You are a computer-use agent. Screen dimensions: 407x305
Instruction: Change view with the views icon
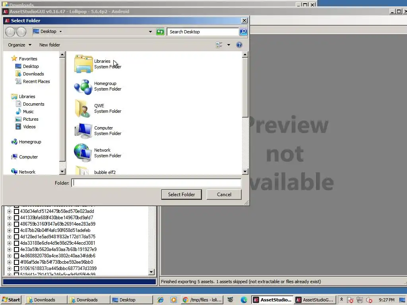[219, 45]
